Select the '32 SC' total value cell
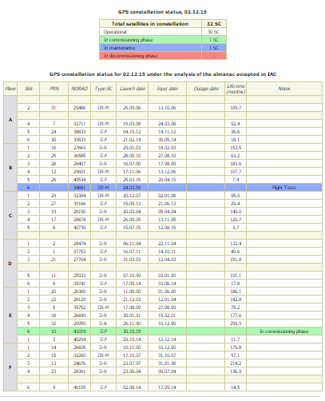325x401 pixels. point(214,24)
